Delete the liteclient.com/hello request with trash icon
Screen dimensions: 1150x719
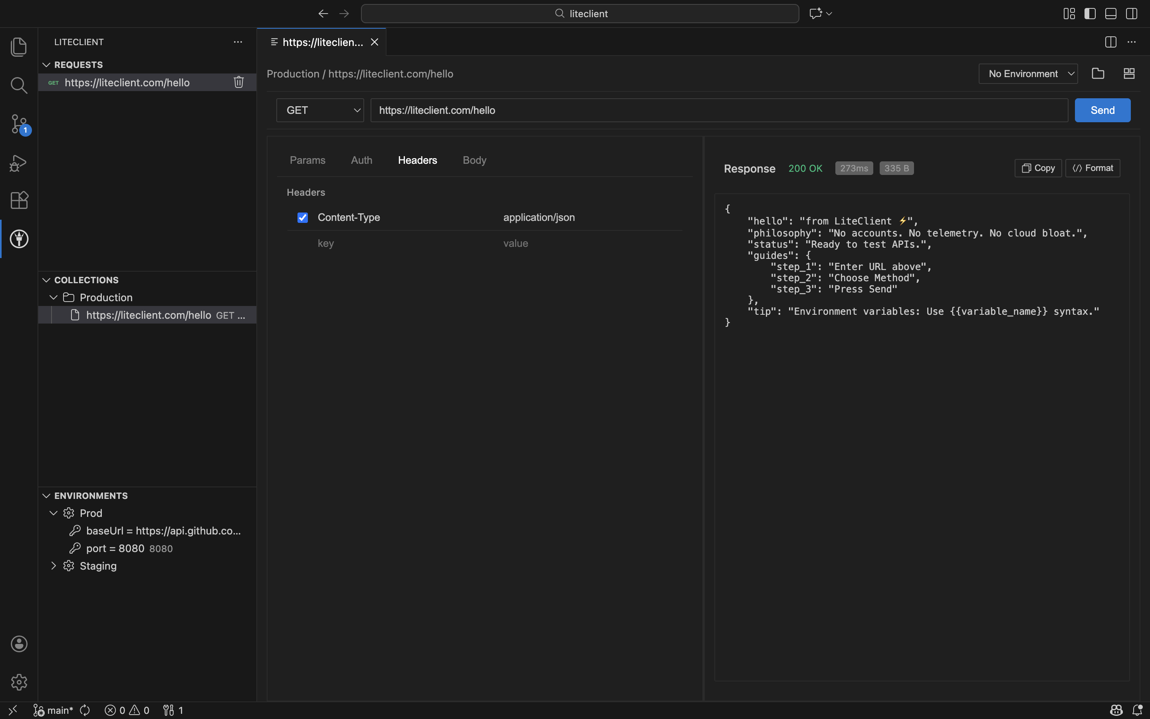(238, 82)
